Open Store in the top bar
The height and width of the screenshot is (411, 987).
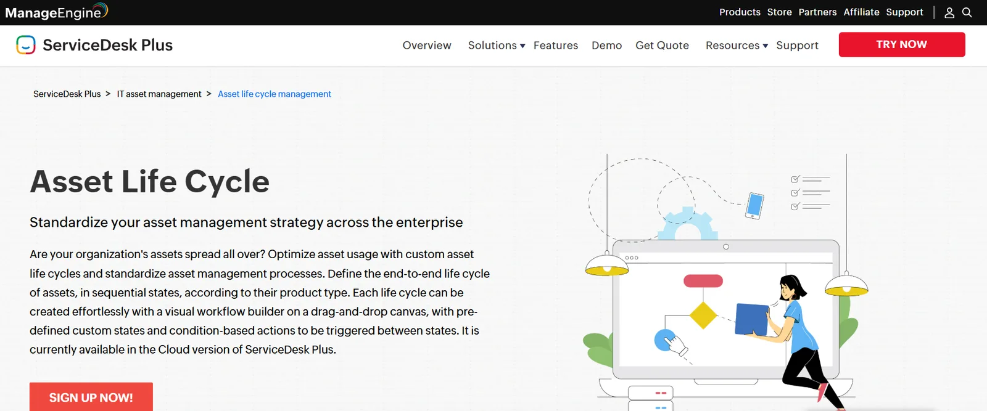(x=780, y=12)
